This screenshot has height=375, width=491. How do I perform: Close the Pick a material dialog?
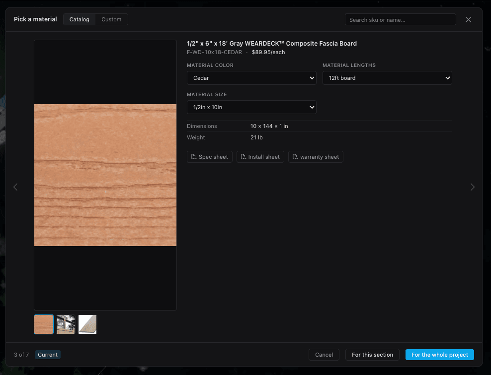468,20
